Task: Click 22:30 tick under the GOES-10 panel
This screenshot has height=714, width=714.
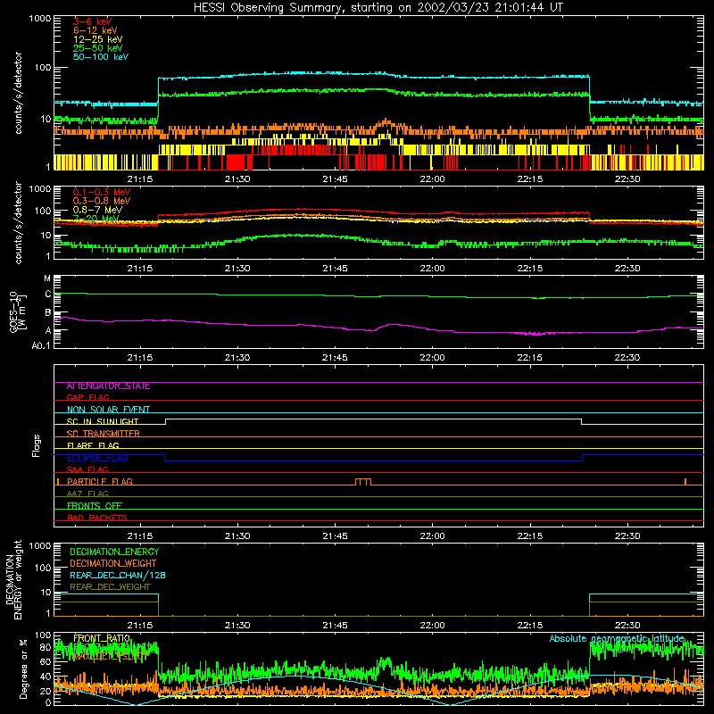Action: 627,358
